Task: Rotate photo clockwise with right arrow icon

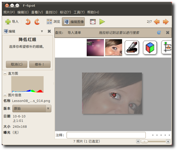Action: pos(37,22)
